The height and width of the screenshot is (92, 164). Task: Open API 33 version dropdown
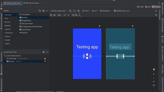[95, 11]
